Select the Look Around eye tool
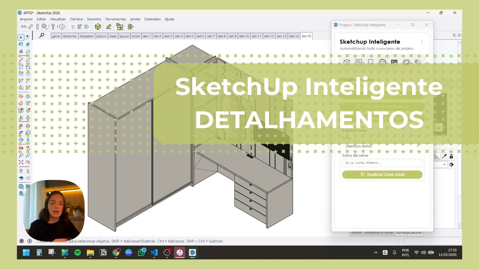479x269 pixels. click(x=21, y=178)
